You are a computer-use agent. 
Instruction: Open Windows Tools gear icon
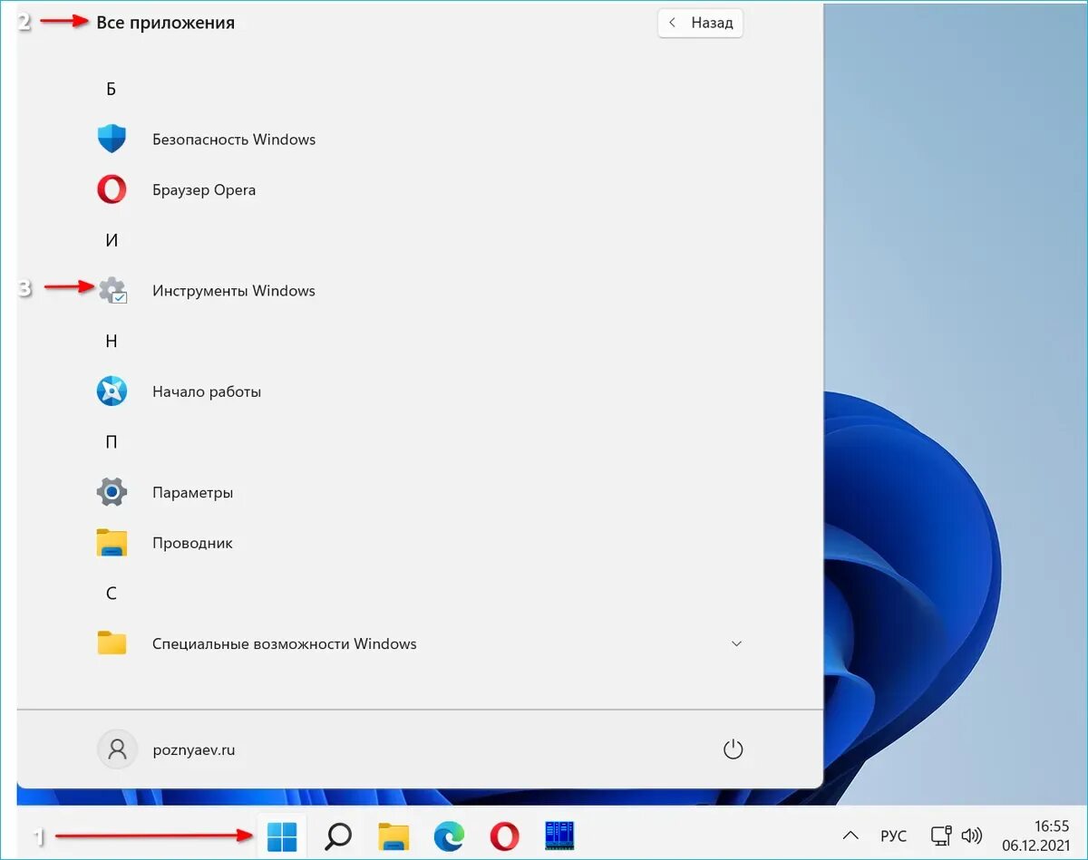[x=112, y=290]
